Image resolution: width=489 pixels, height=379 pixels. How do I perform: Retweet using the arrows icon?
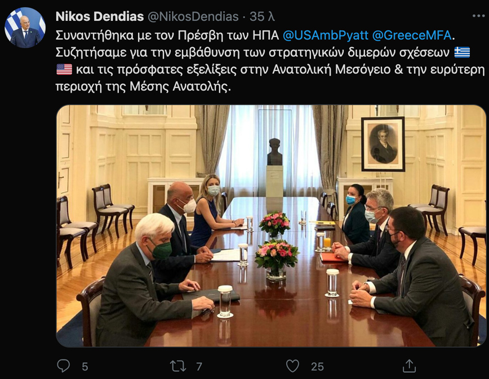coord(178,366)
